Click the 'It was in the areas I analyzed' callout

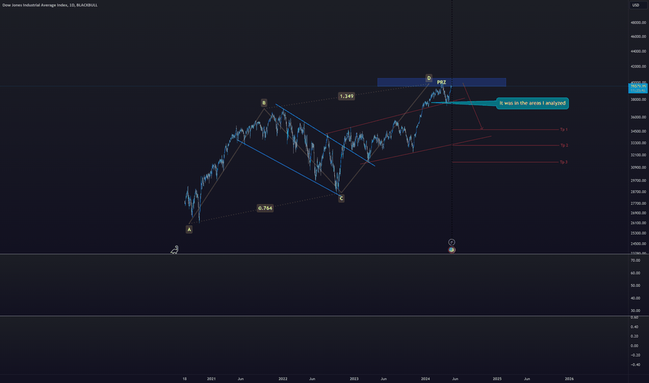click(x=532, y=103)
